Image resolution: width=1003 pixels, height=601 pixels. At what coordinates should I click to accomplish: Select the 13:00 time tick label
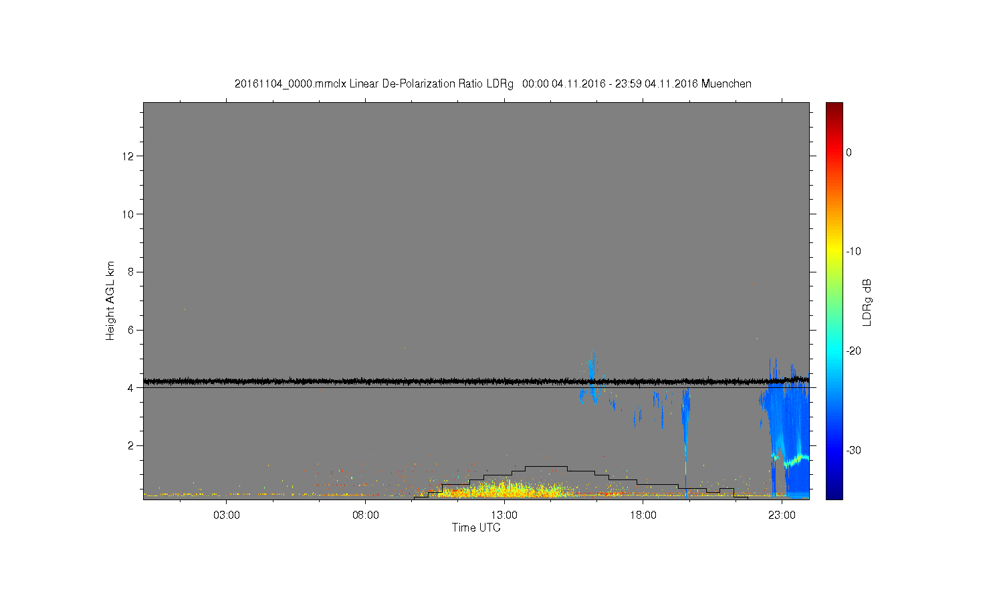(504, 516)
